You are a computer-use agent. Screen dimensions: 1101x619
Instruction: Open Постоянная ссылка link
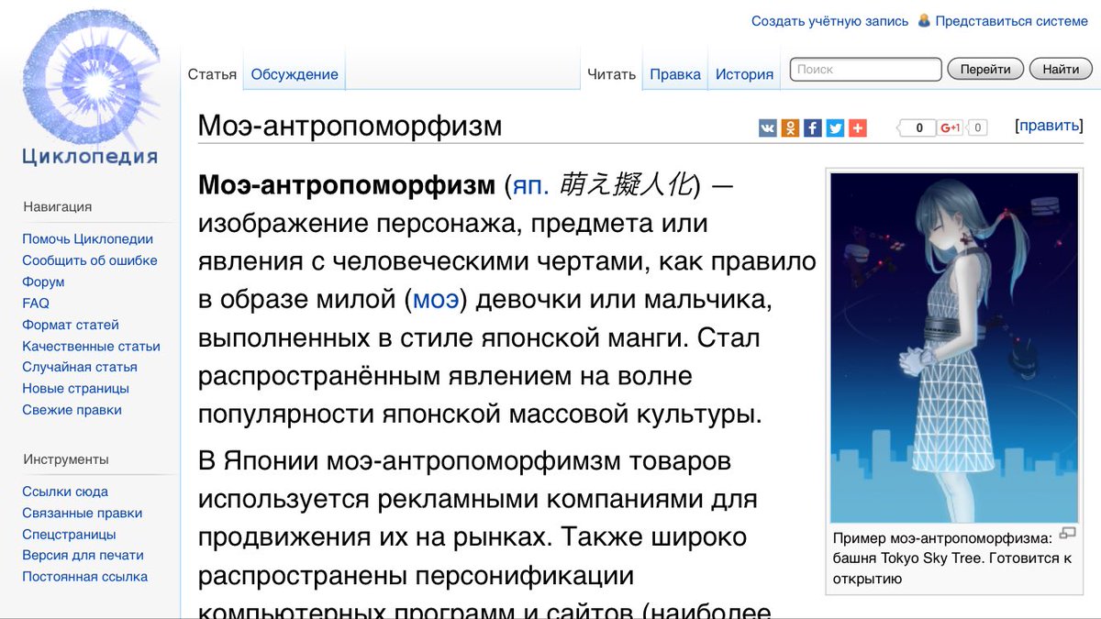(x=85, y=577)
